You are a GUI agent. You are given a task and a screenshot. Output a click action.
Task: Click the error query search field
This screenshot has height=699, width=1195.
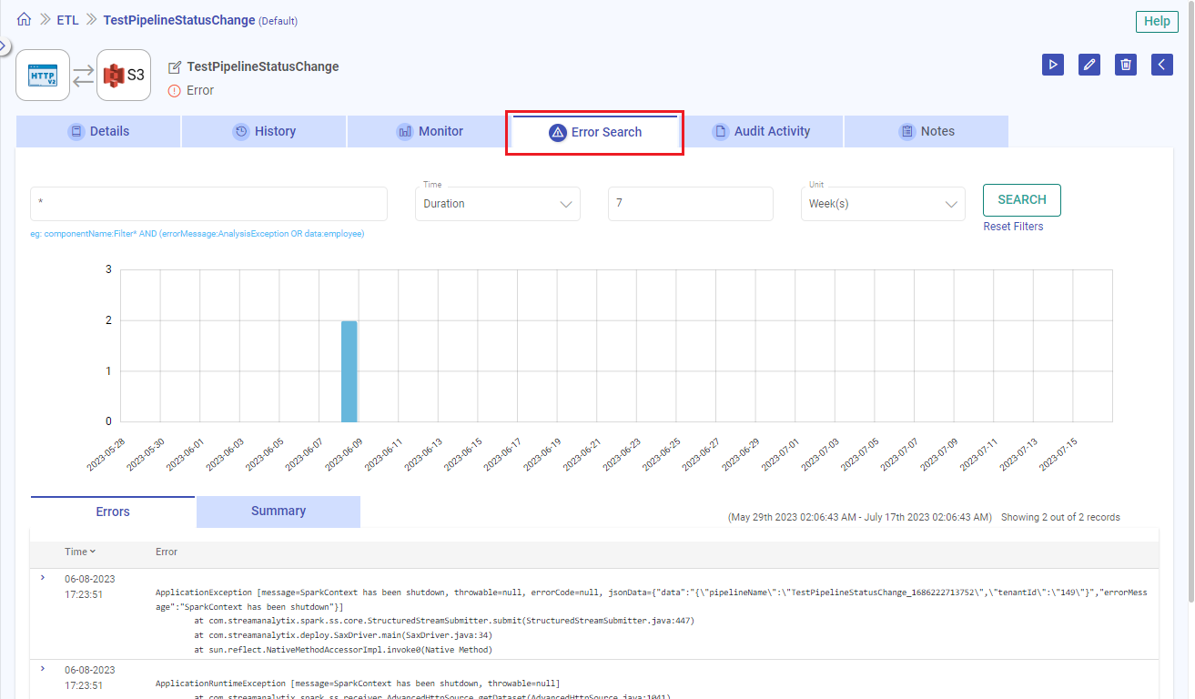(208, 204)
